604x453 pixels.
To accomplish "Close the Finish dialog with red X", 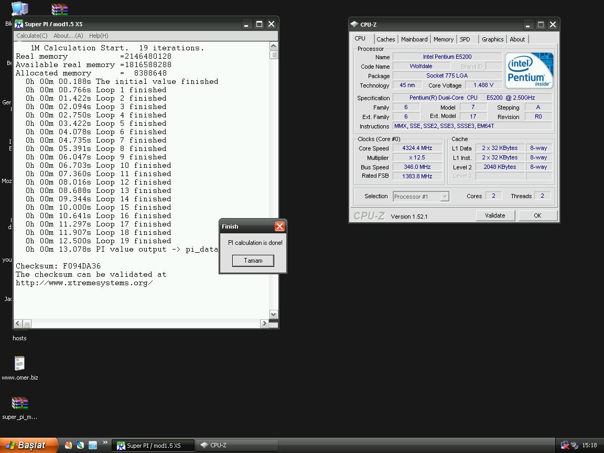I will pyautogui.click(x=279, y=226).
